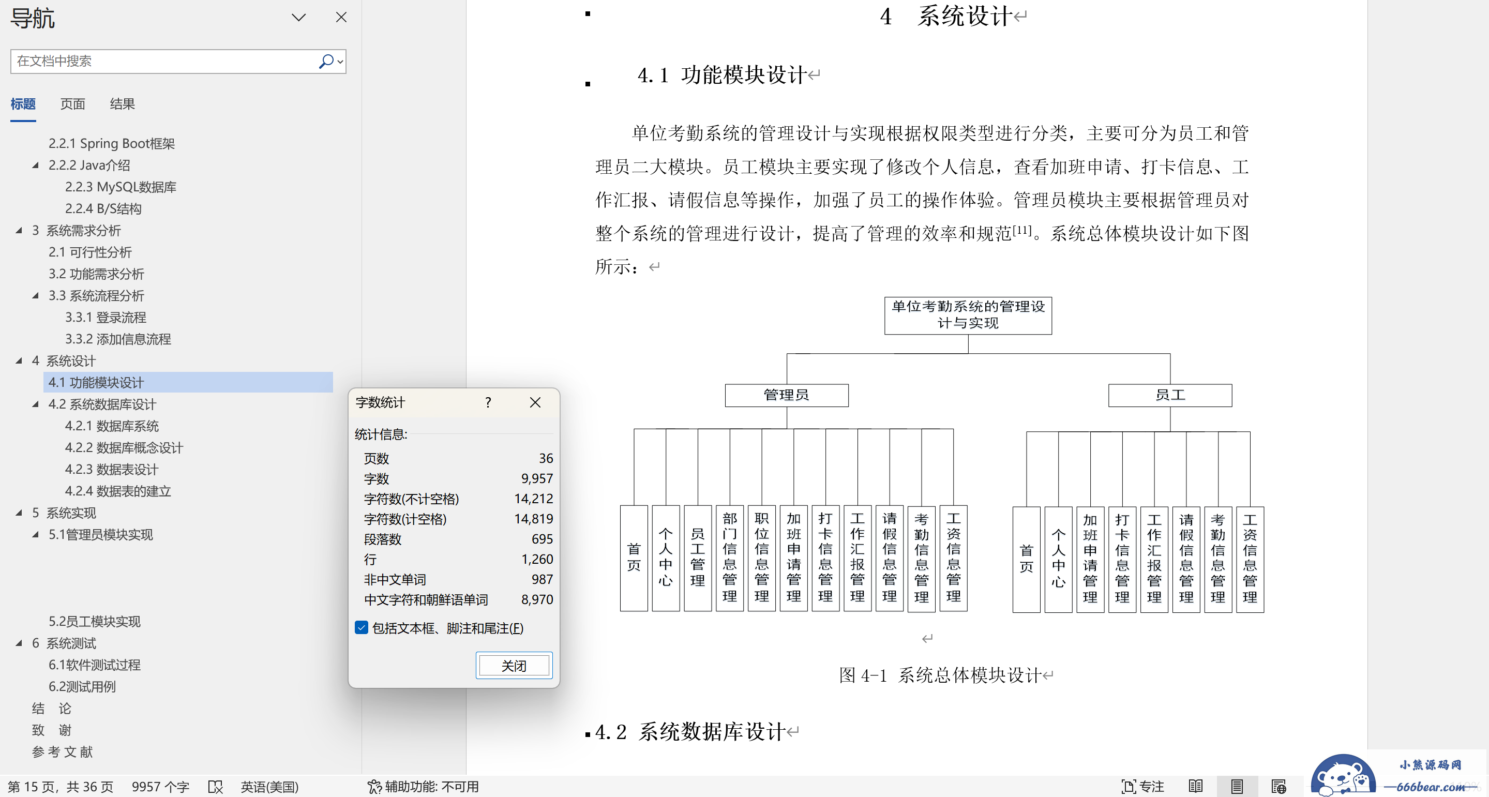Click the 9957 个字 word count in status bar
The image size is (1489, 797).
point(161,787)
